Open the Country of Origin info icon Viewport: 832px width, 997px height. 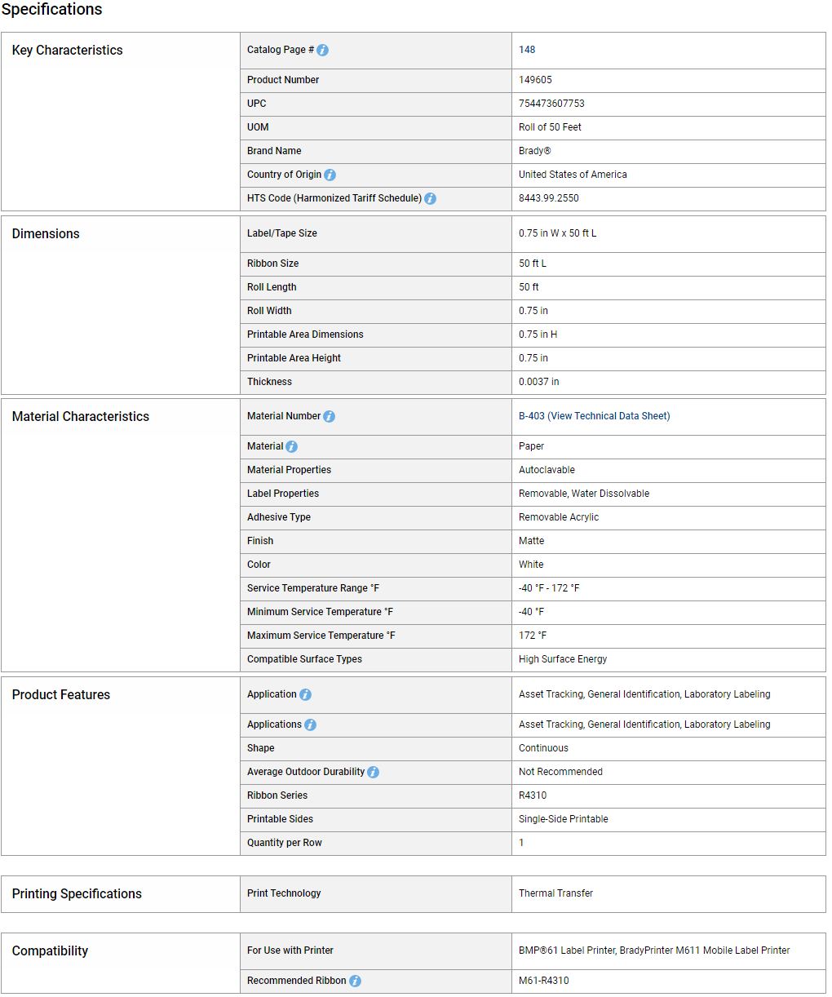pyautogui.click(x=330, y=175)
